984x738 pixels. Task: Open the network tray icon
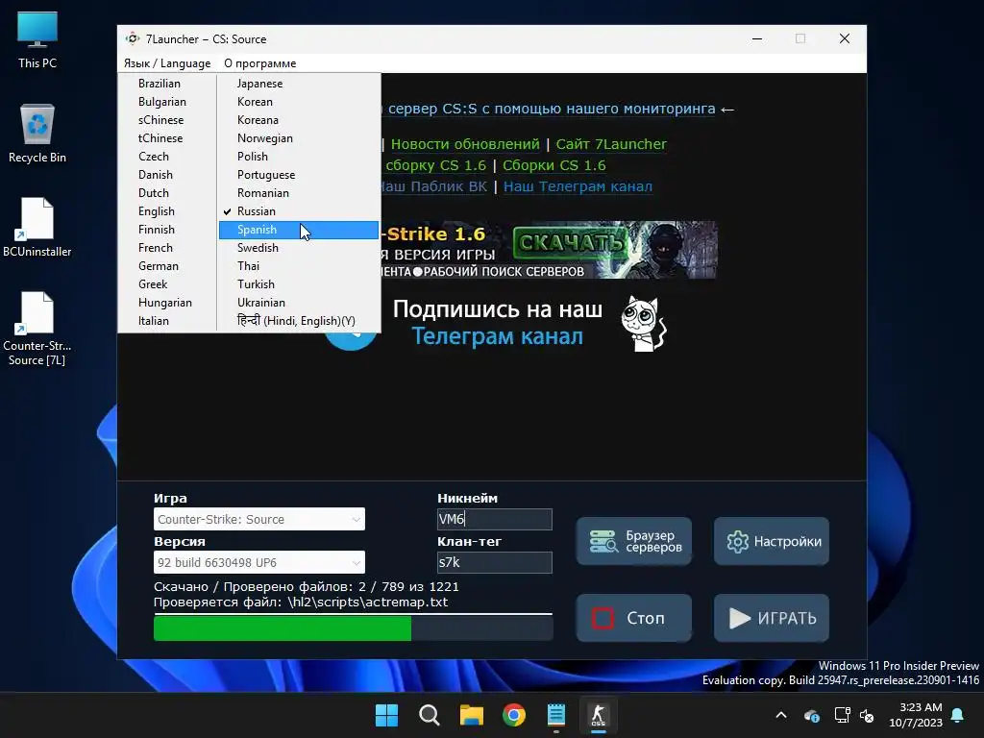[x=842, y=715]
